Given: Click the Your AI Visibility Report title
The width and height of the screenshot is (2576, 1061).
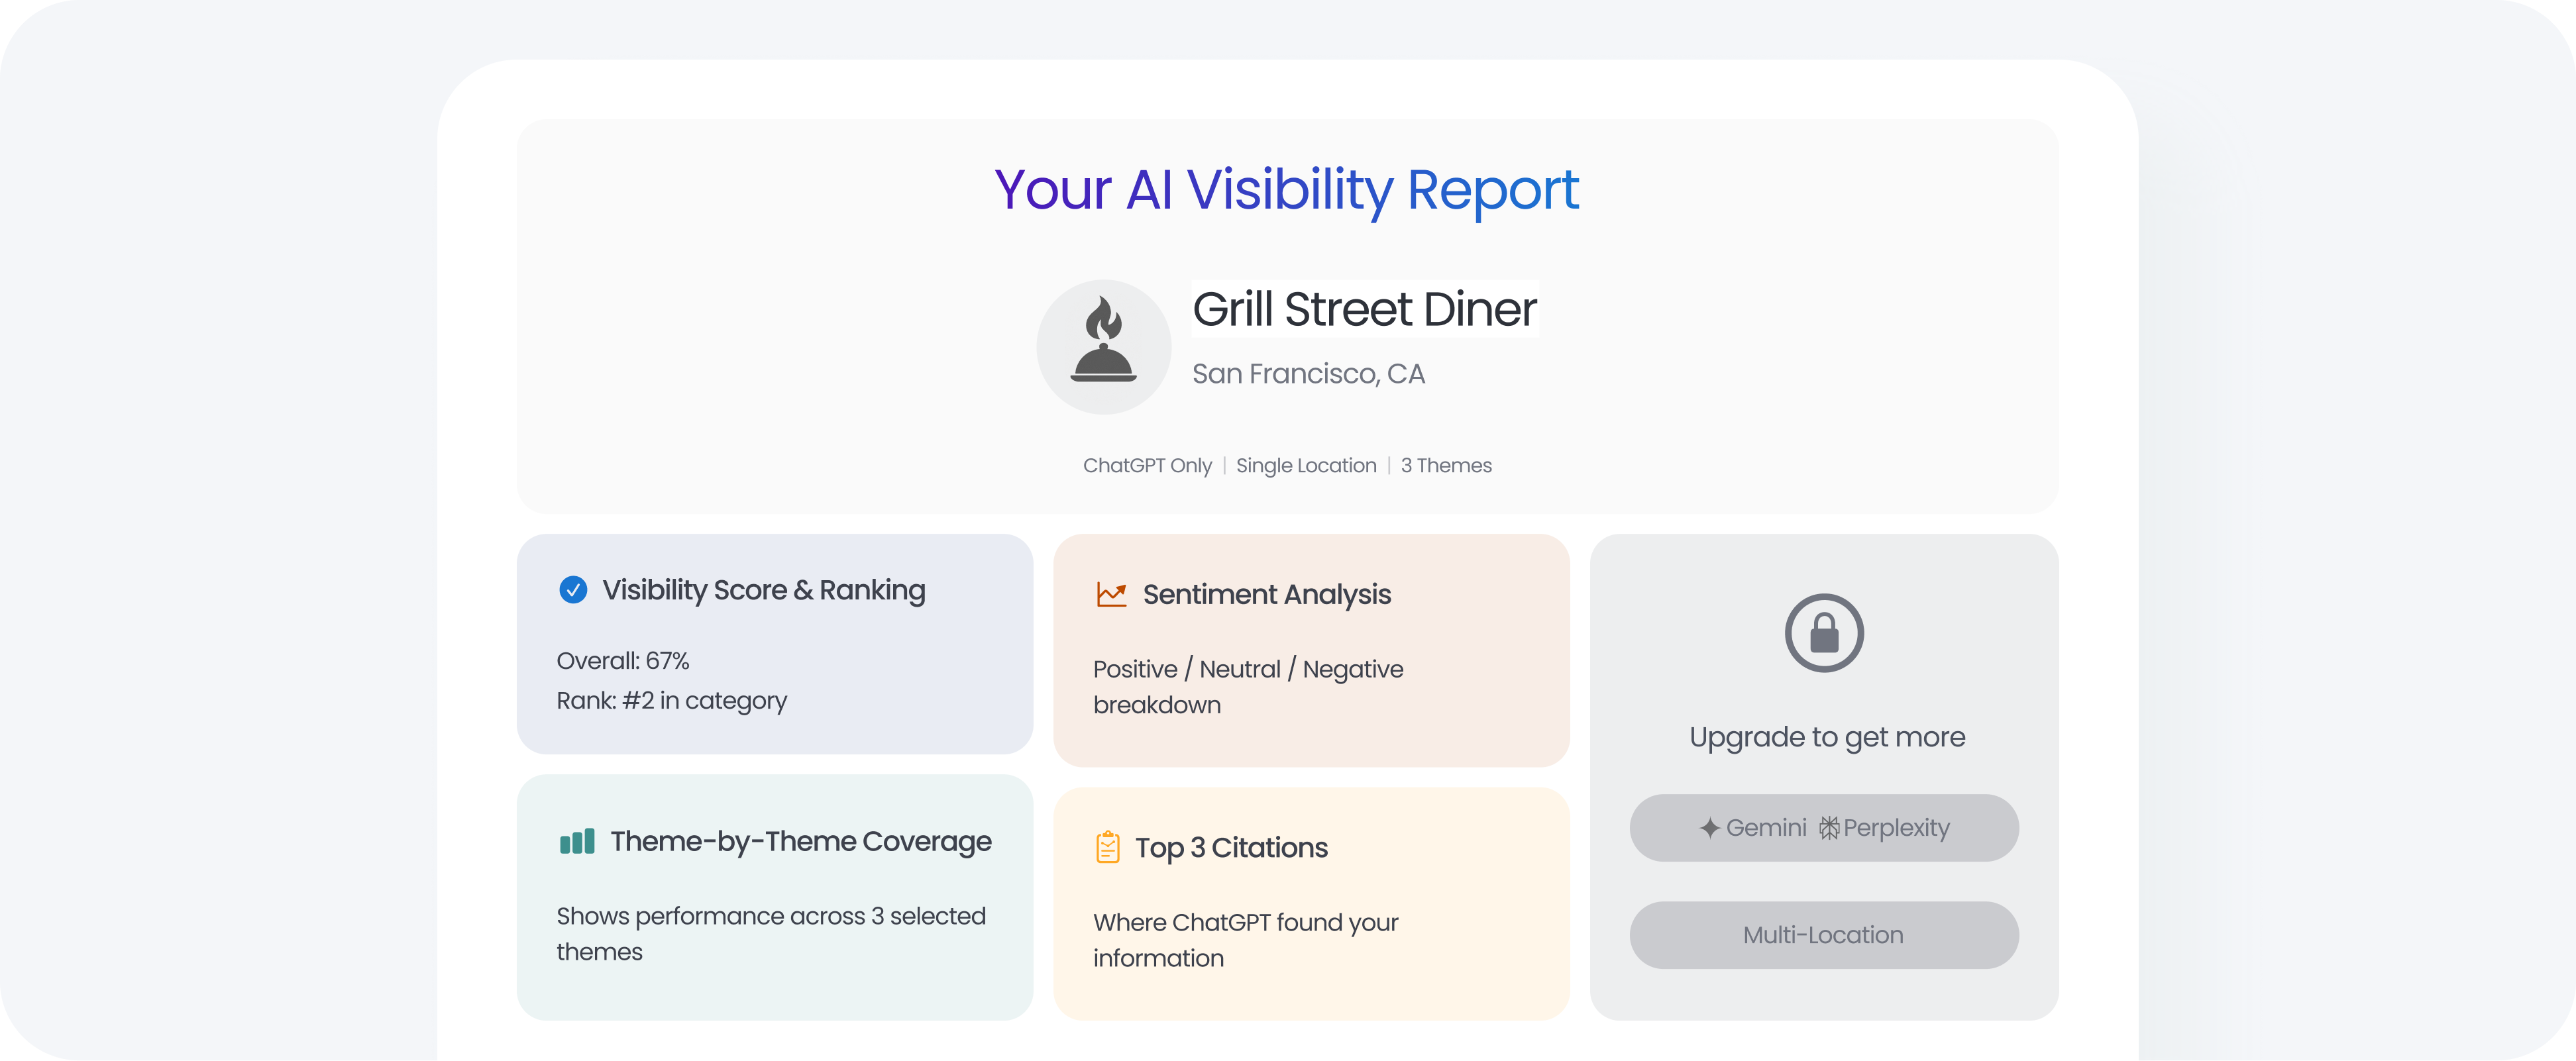Looking at the screenshot, I should click(1287, 190).
